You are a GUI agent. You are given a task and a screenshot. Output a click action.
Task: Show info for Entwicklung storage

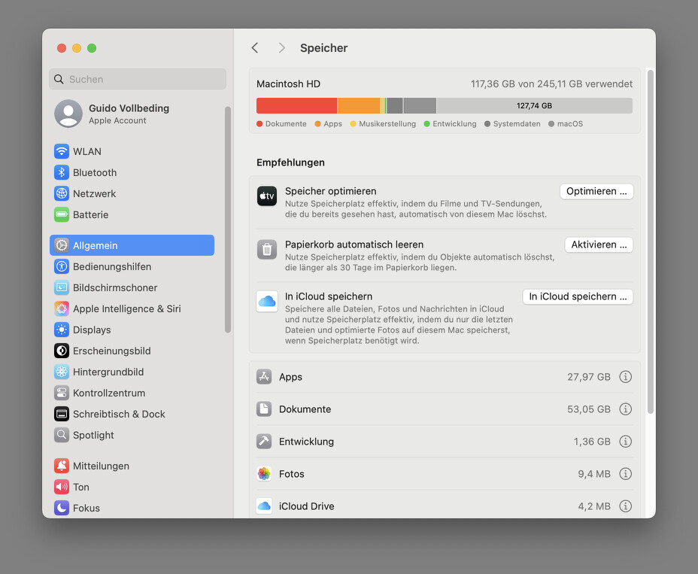(626, 442)
